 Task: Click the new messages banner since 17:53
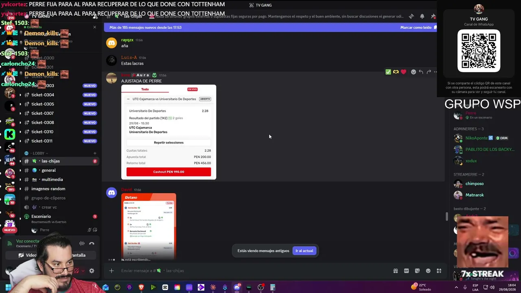271,27
